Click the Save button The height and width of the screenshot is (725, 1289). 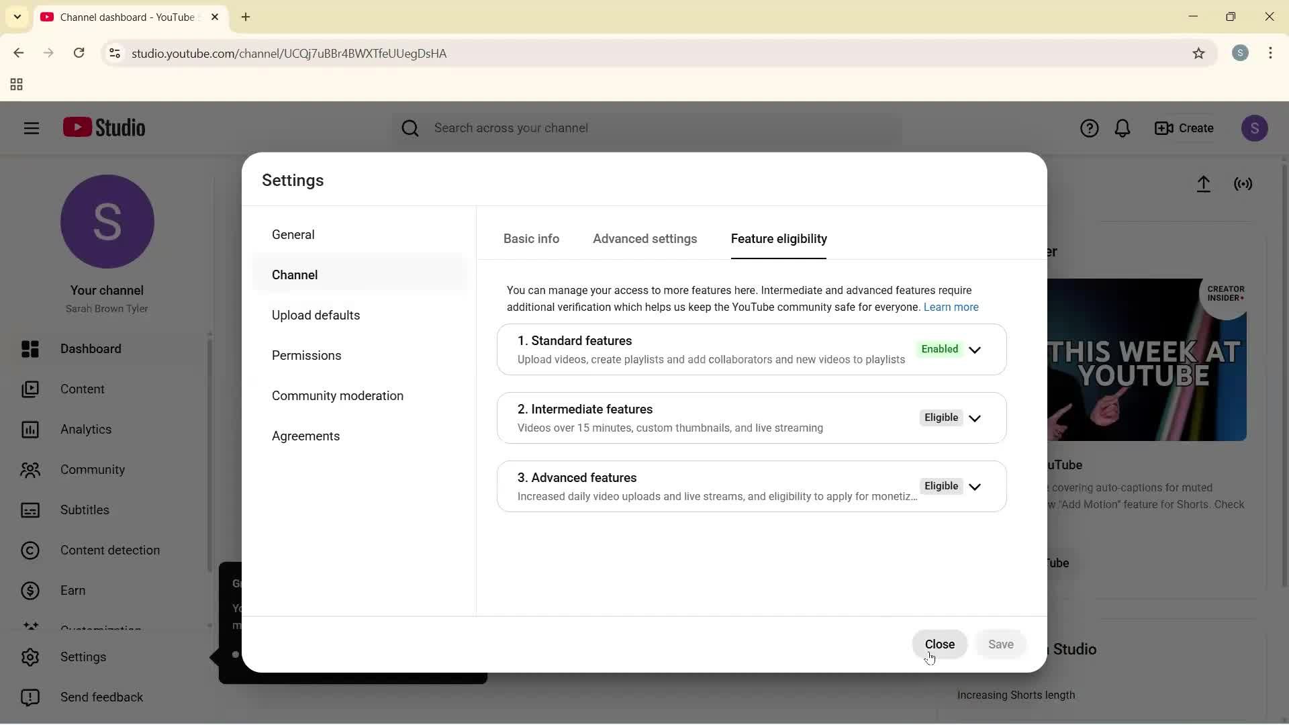[x=1000, y=644]
